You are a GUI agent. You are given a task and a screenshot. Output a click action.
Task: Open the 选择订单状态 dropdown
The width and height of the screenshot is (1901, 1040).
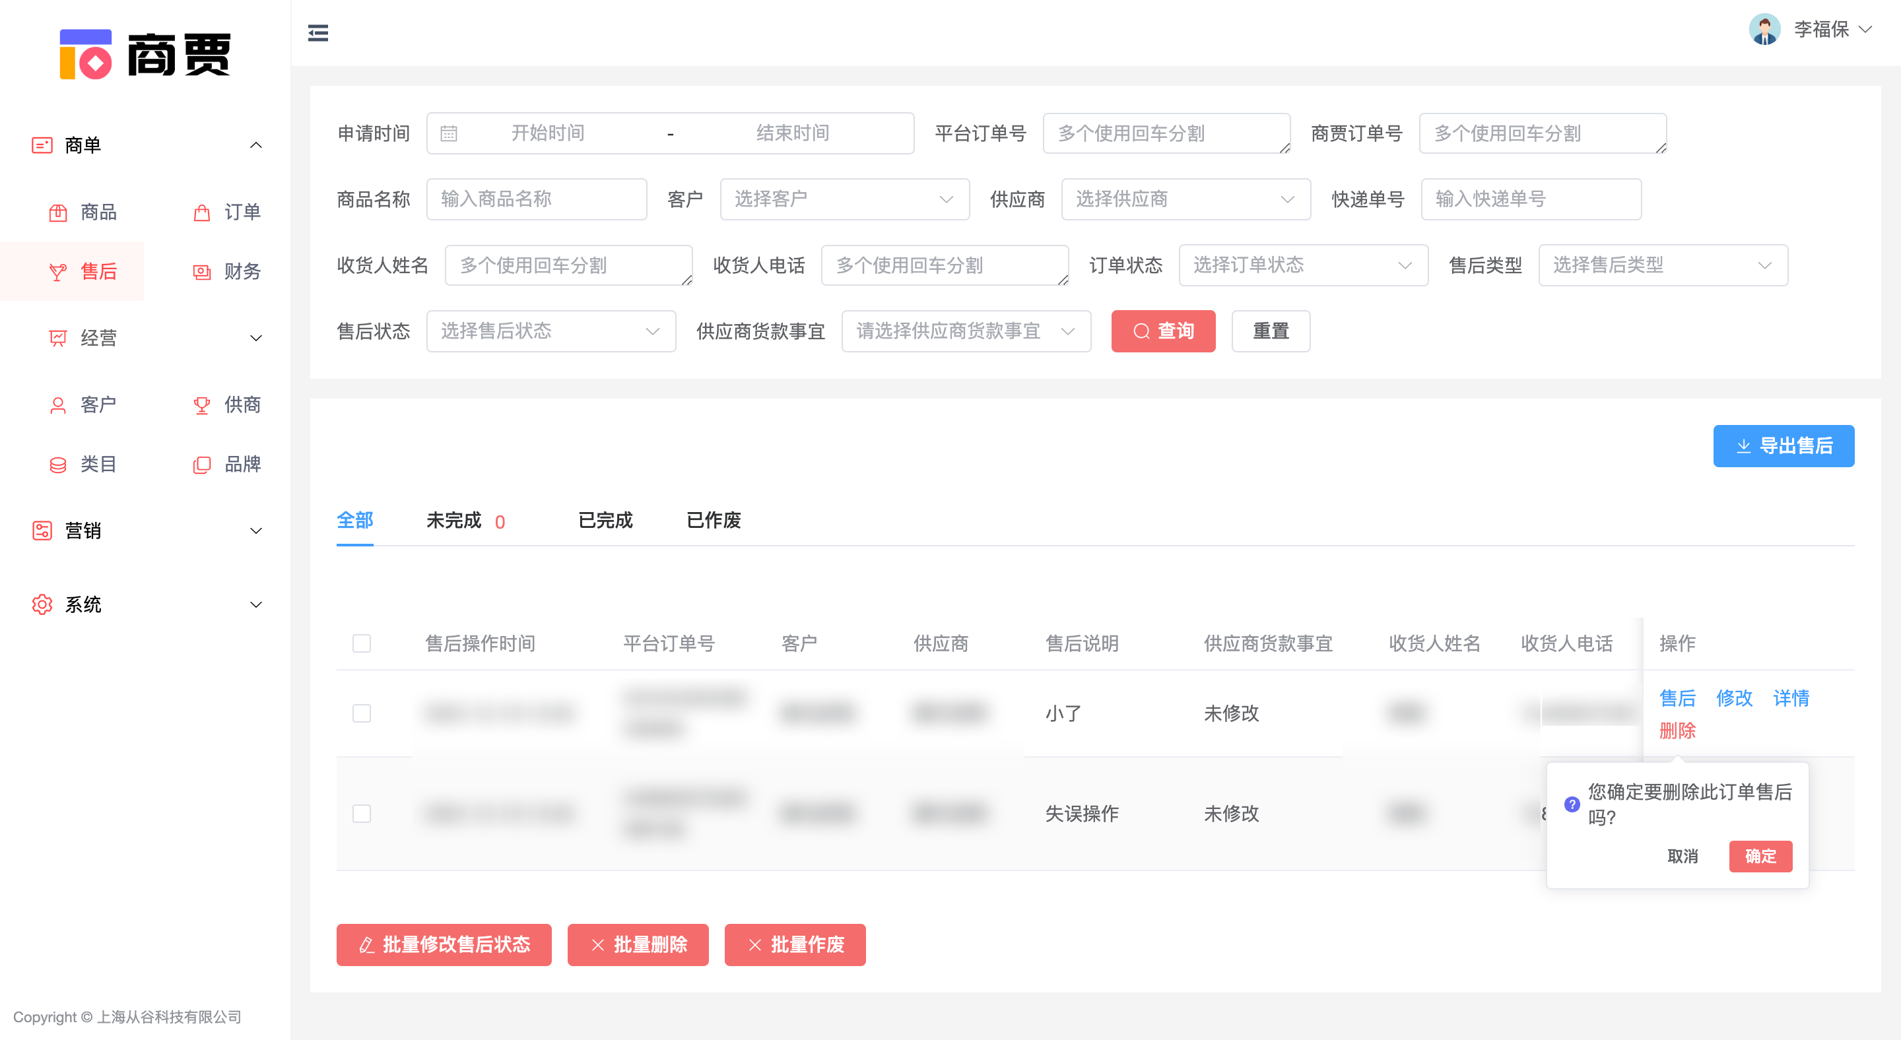click(x=1303, y=265)
